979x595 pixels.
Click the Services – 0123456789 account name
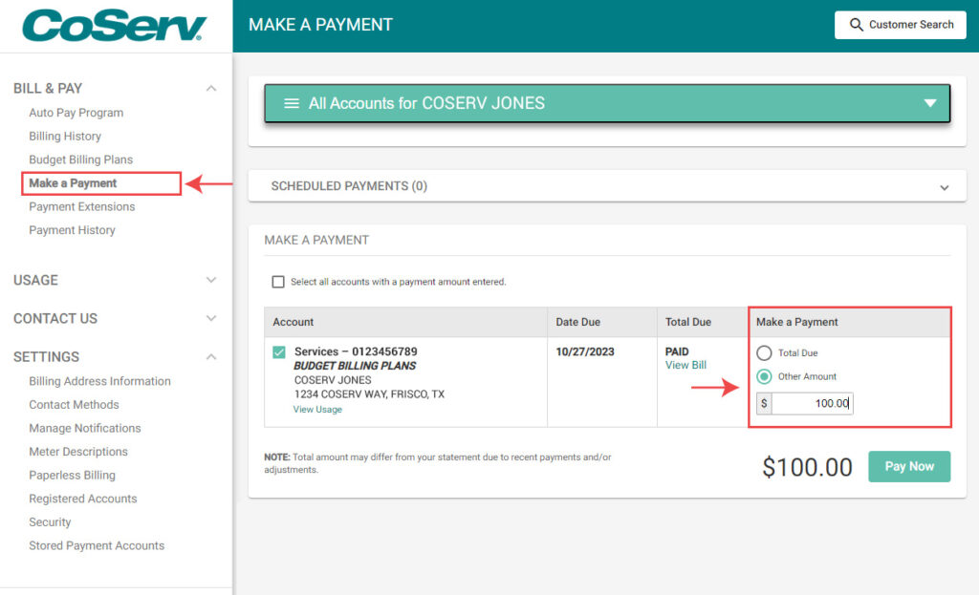(356, 351)
